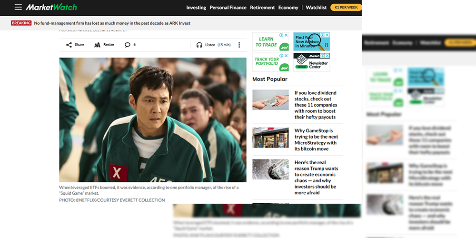The height and width of the screenshot is (238, 476).
Task: Close the Track Your Portfolio ad
Action: click(286, 56)
